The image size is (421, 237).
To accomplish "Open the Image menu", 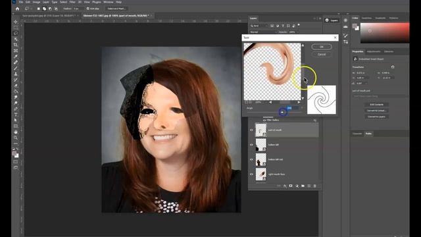I will 36,2.
